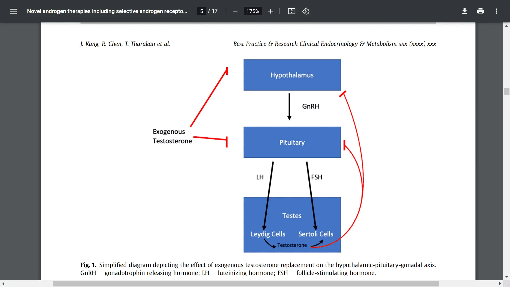510x287 pixels.
Task: Select the zoom percentage input field
Action: (x=252, y=11)
